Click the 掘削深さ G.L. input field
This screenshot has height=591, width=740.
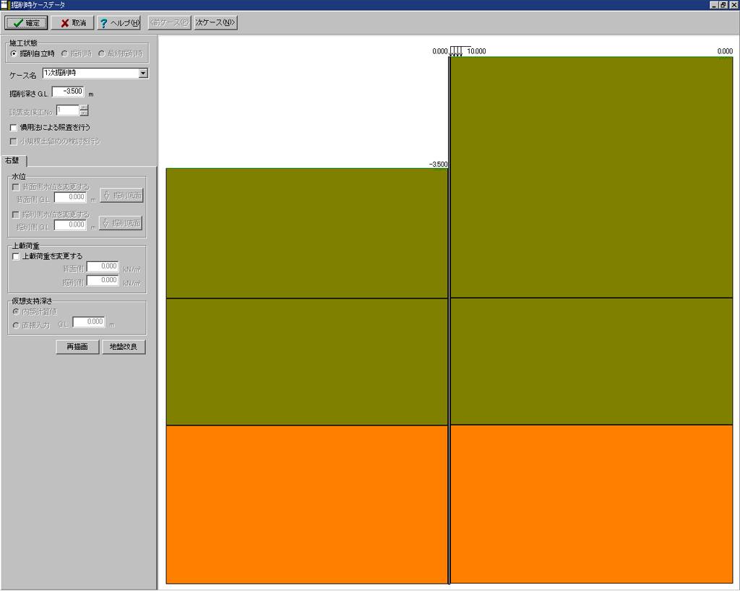[x=68, y=92]
